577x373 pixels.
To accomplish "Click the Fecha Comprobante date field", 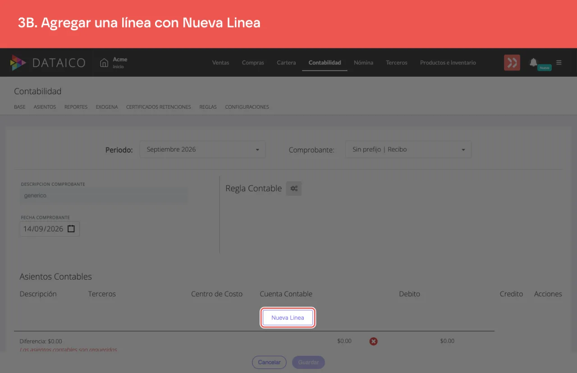I will (x=50, y=229).
